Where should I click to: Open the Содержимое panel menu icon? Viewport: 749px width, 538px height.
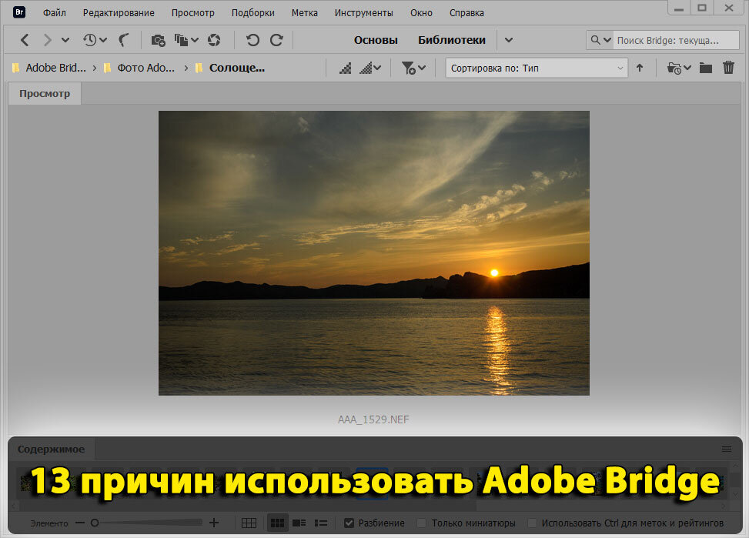tap(727, 449)
